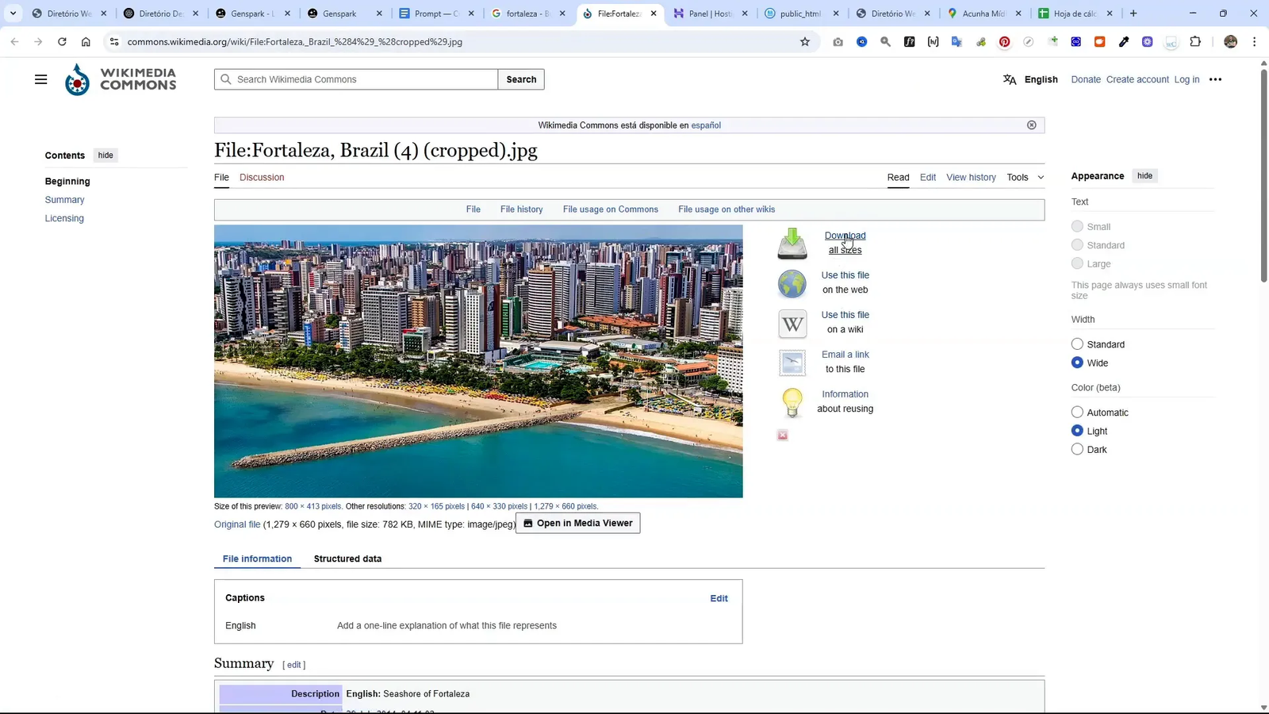Click the green Download icon
This screenshot has width=1269, height=714.
click(x=792, y=242)
